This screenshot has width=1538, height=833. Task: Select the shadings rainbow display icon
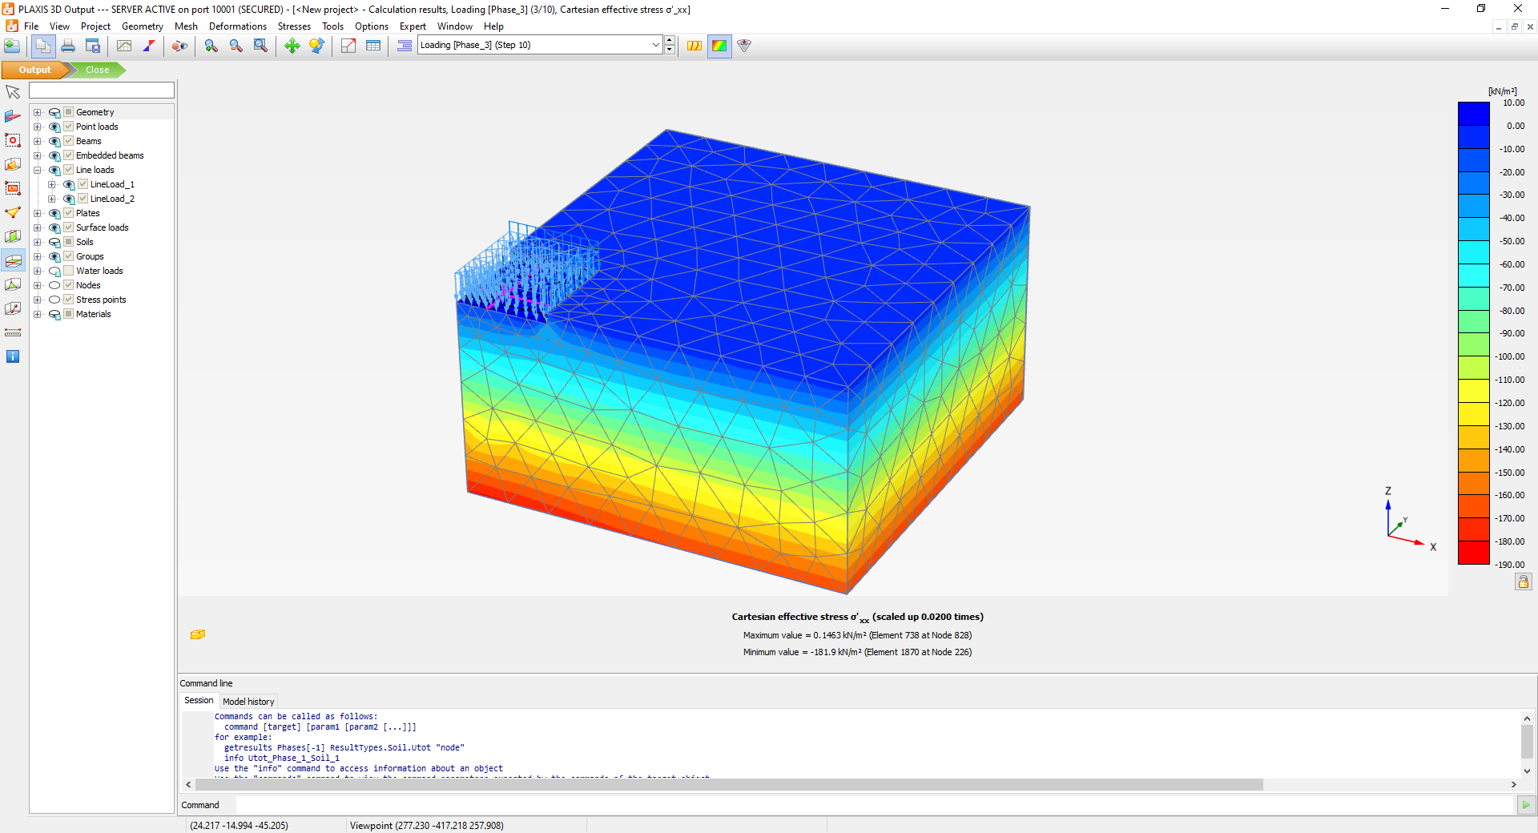(x=719, y=46)
